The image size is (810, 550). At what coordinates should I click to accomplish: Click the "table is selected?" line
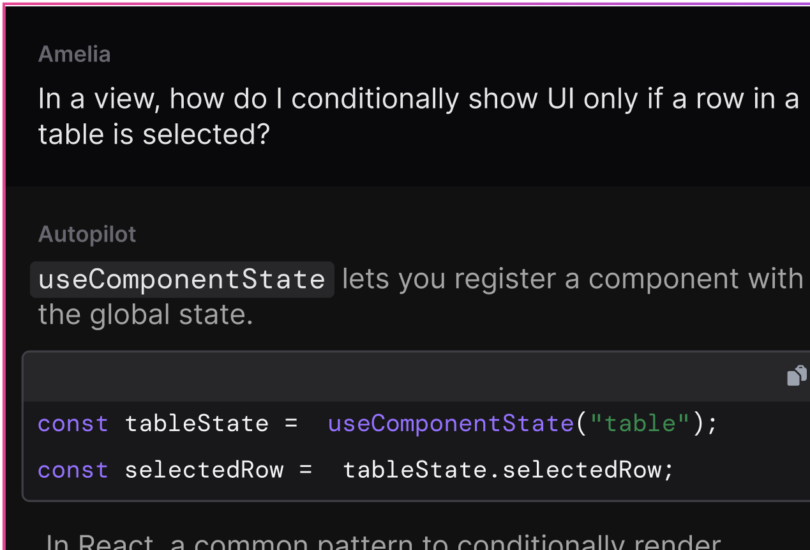[x=154, y=134]
